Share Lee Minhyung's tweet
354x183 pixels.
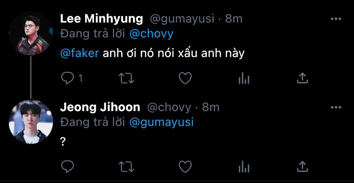pos(303,78)
